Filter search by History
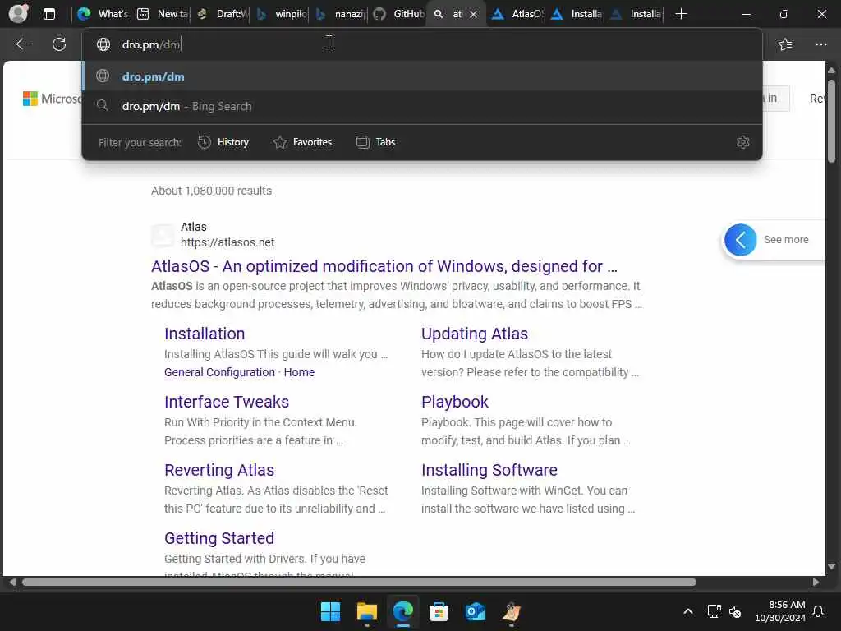 click(223, 142)
